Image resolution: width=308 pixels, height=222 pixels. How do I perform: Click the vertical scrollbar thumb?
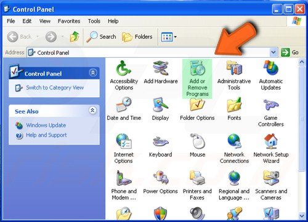pos(302,119)
